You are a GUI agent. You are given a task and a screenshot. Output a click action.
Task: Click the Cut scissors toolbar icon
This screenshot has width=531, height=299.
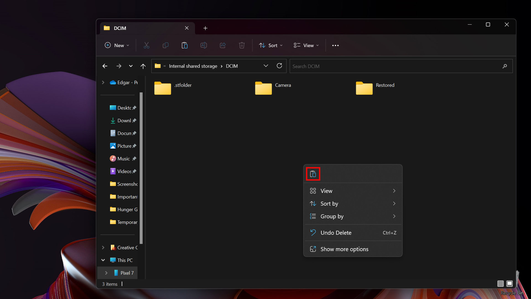click(x=146, y=45)
